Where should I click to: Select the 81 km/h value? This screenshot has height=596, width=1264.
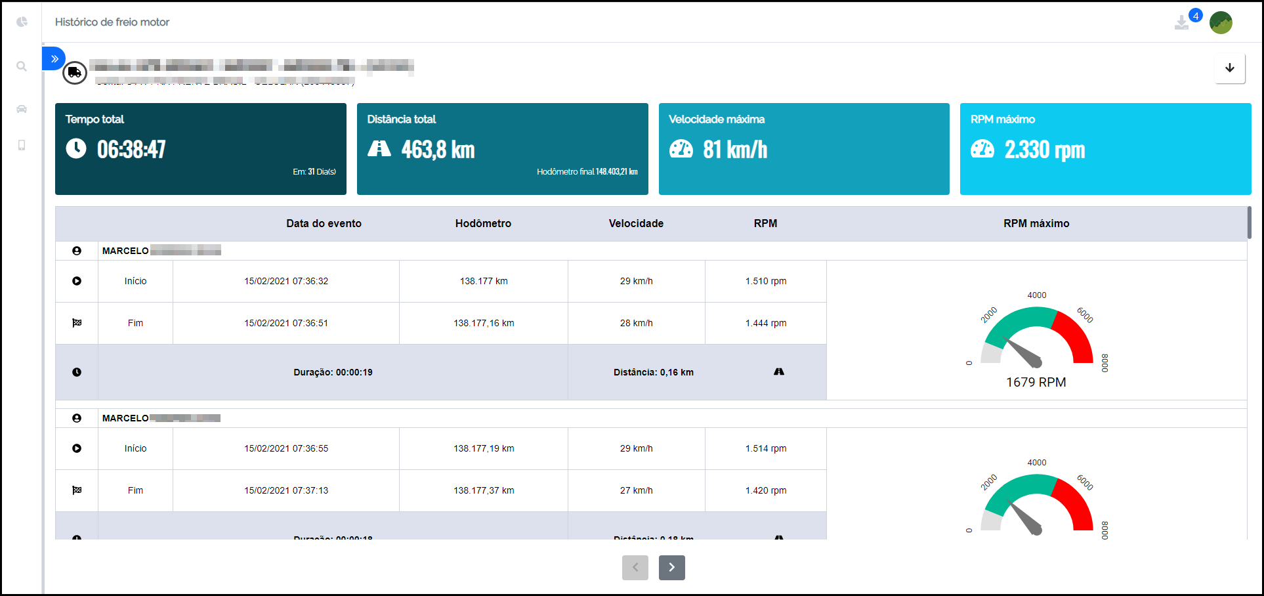tap(735, 150)
